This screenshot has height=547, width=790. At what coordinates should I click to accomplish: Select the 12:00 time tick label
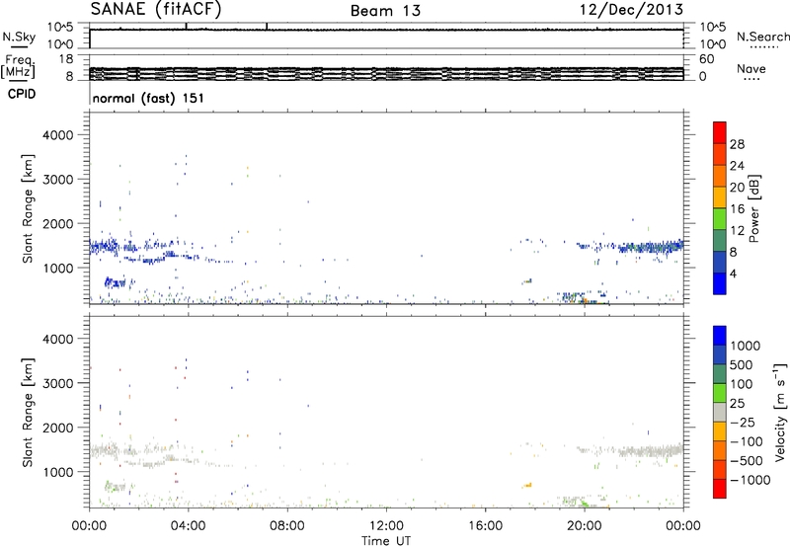(x=386, y=526)
